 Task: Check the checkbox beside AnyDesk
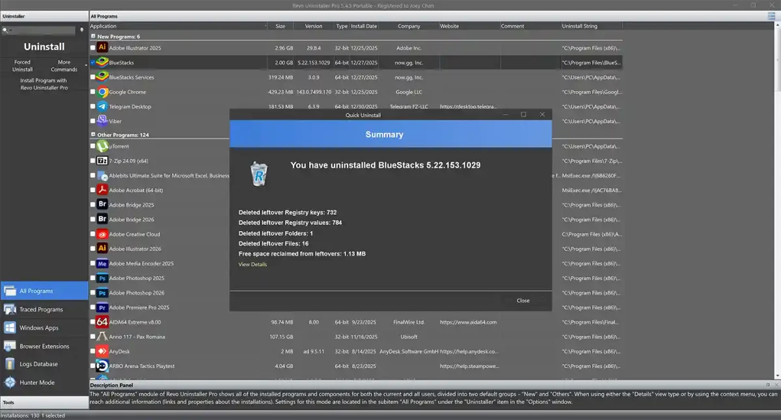coord(91,351)
